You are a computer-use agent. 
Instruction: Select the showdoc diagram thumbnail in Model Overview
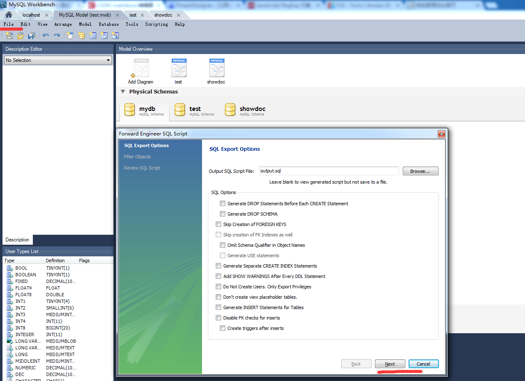point(217,68)
